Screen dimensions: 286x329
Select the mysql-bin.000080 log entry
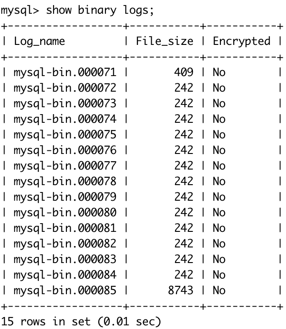pyautogui.click(x=65, y=213)
